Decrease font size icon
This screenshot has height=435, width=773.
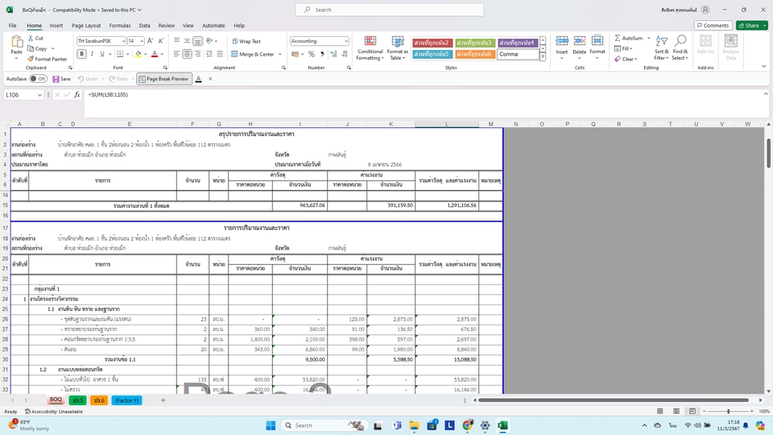tap(161, 41)
